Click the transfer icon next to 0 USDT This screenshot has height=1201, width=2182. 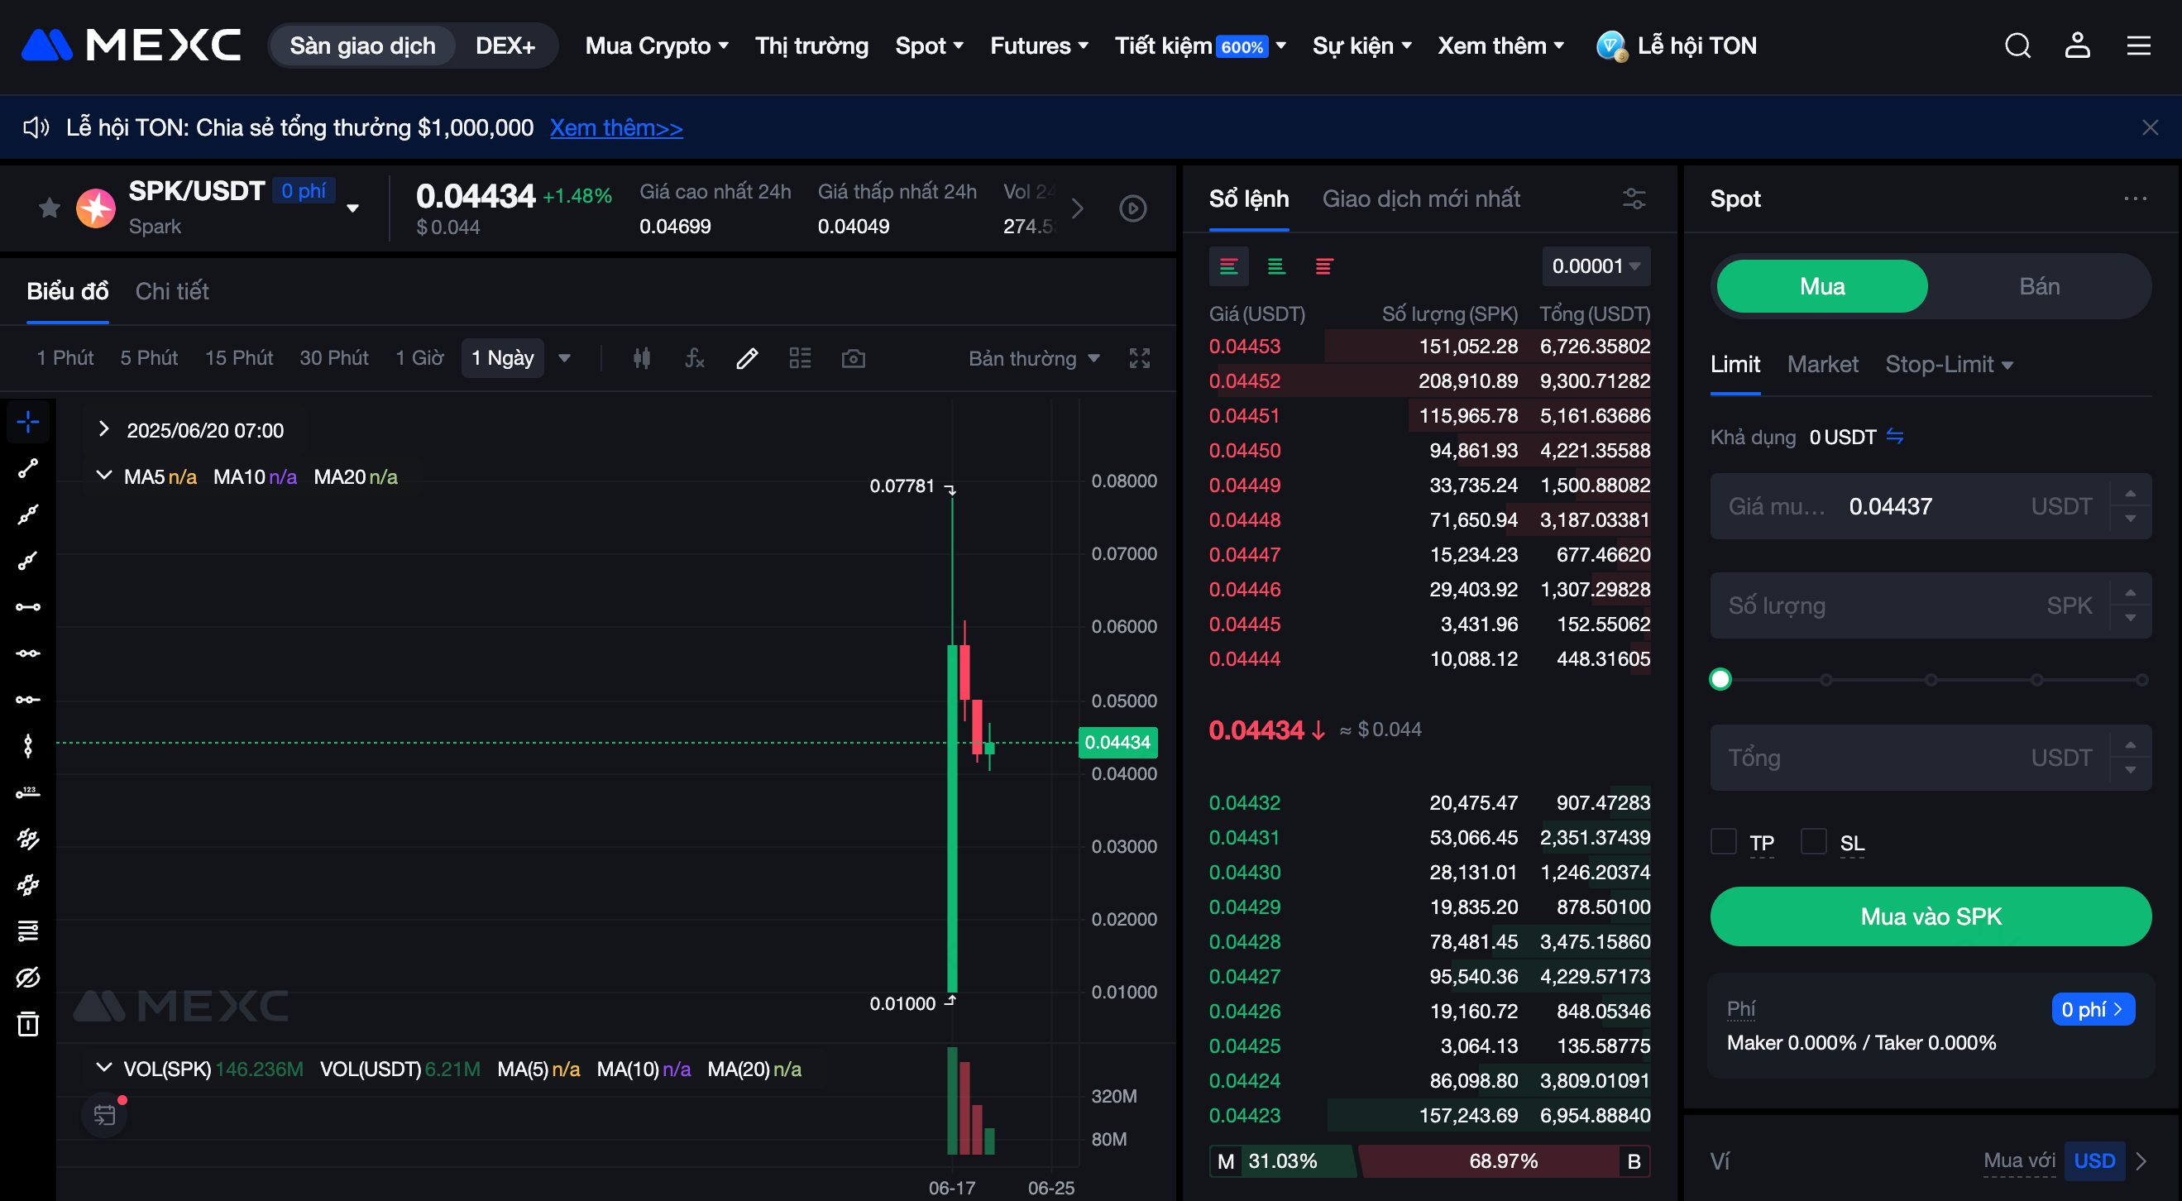click(x=1895, y=436)
